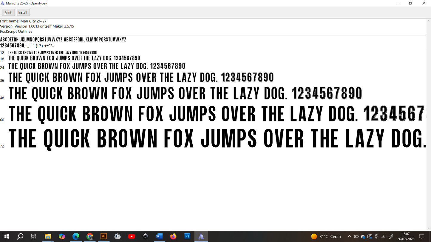Image resolution: width=431 pixels, height=242 pixels.
Task: Install the Man City 26-27 font
Action: [23, 13]
